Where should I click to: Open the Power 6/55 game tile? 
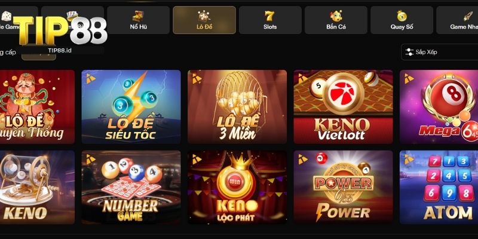coord(343,187)
